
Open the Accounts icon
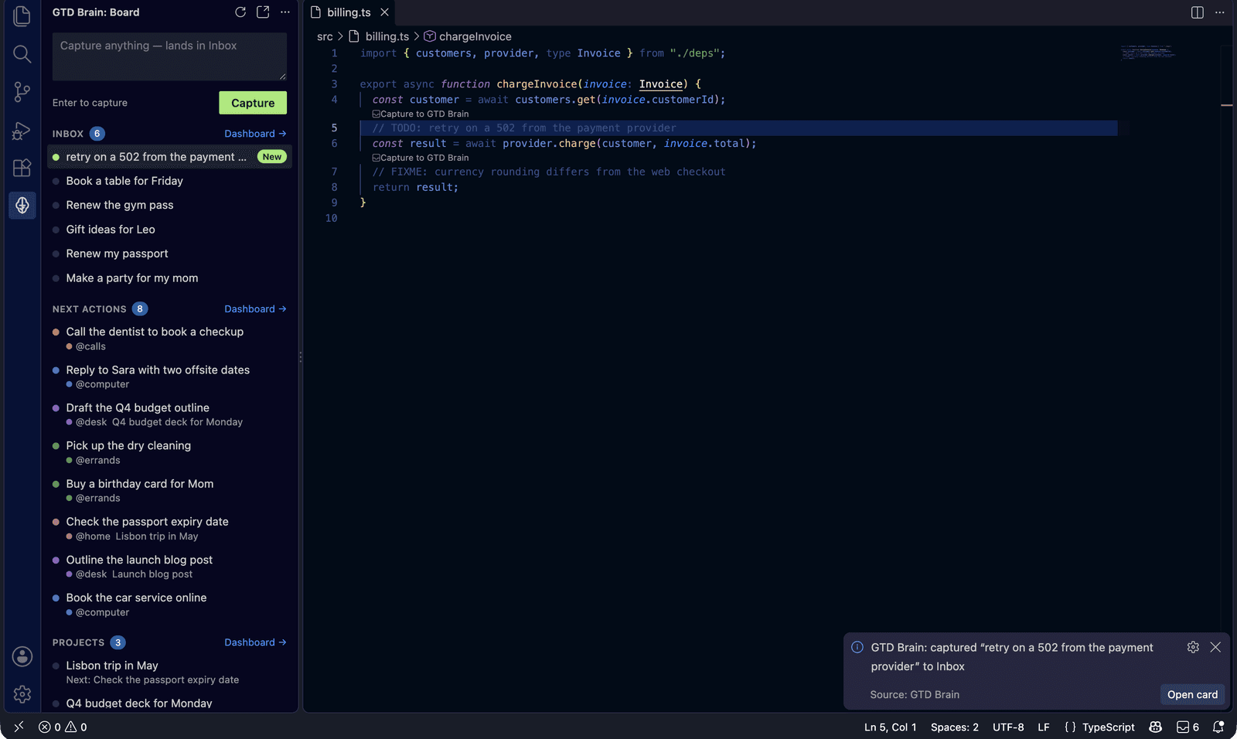(22, 656)
